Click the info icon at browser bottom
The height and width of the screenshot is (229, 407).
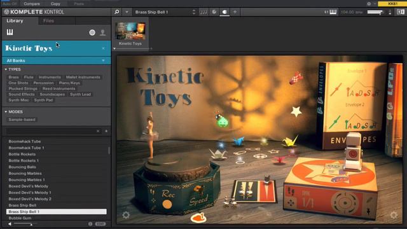[x=90, y=224]
